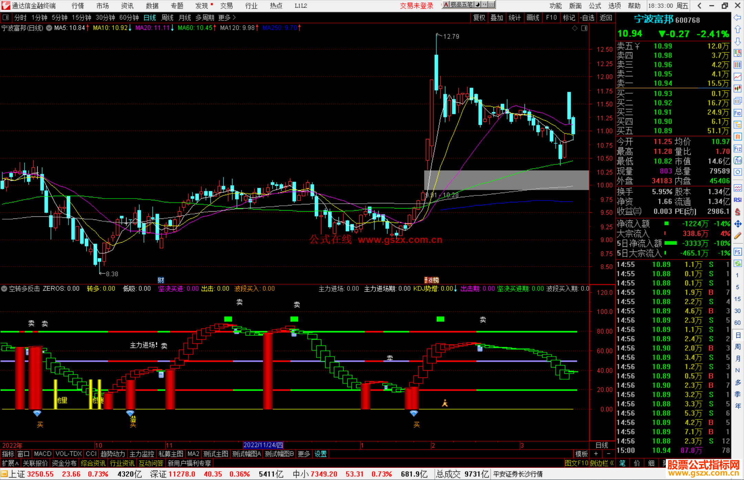Open the 模板 template dropdown
Screen dimensions: 744x480
[x=582, y=454]
